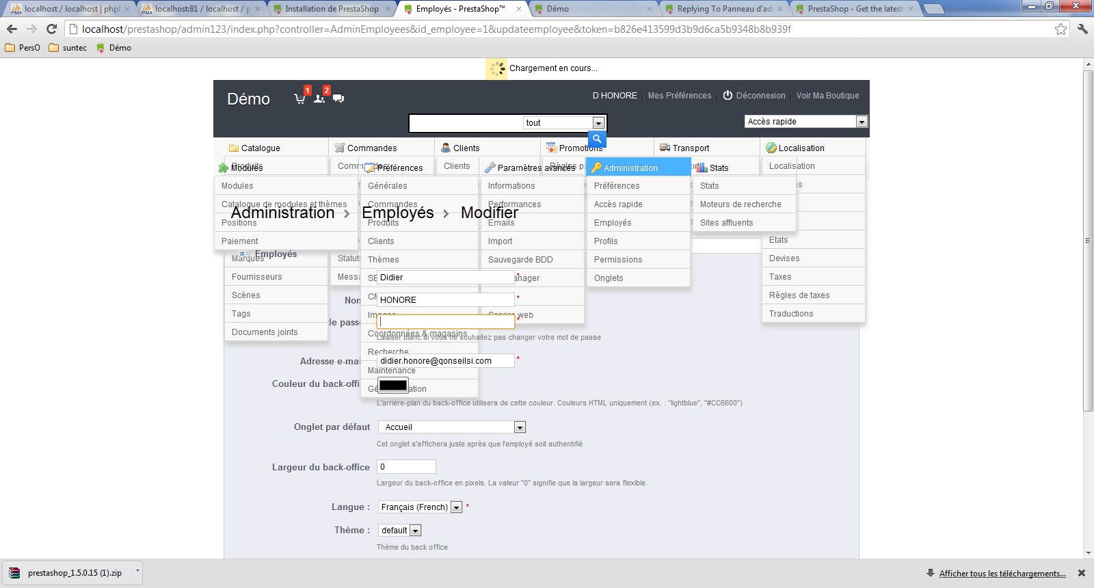This screenshot has height=588, width=1094.
Task: Click the Largeur du back-office field
Action: (x=406, y=467)
